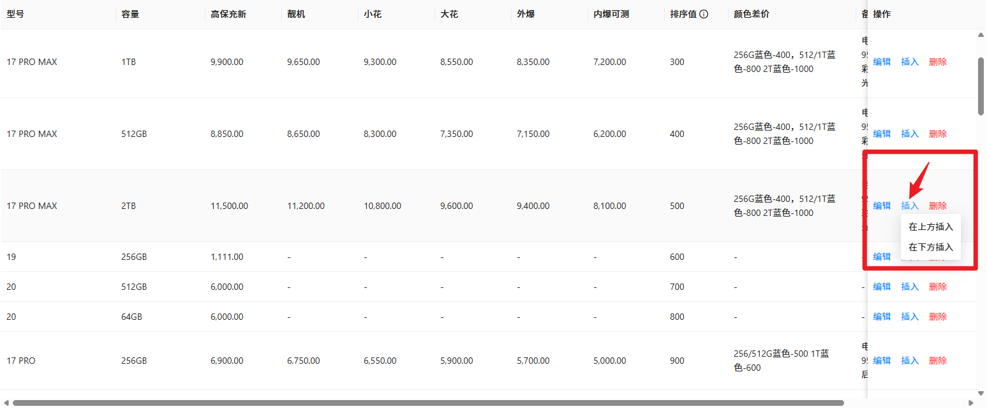
Task: Edit the 17 PRO MAX 2TB row
Action: tap(882, 206)
